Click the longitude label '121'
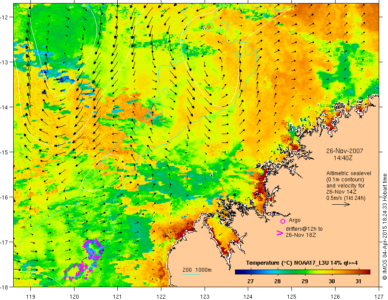388x300 pixels. (x=118, y=296)
